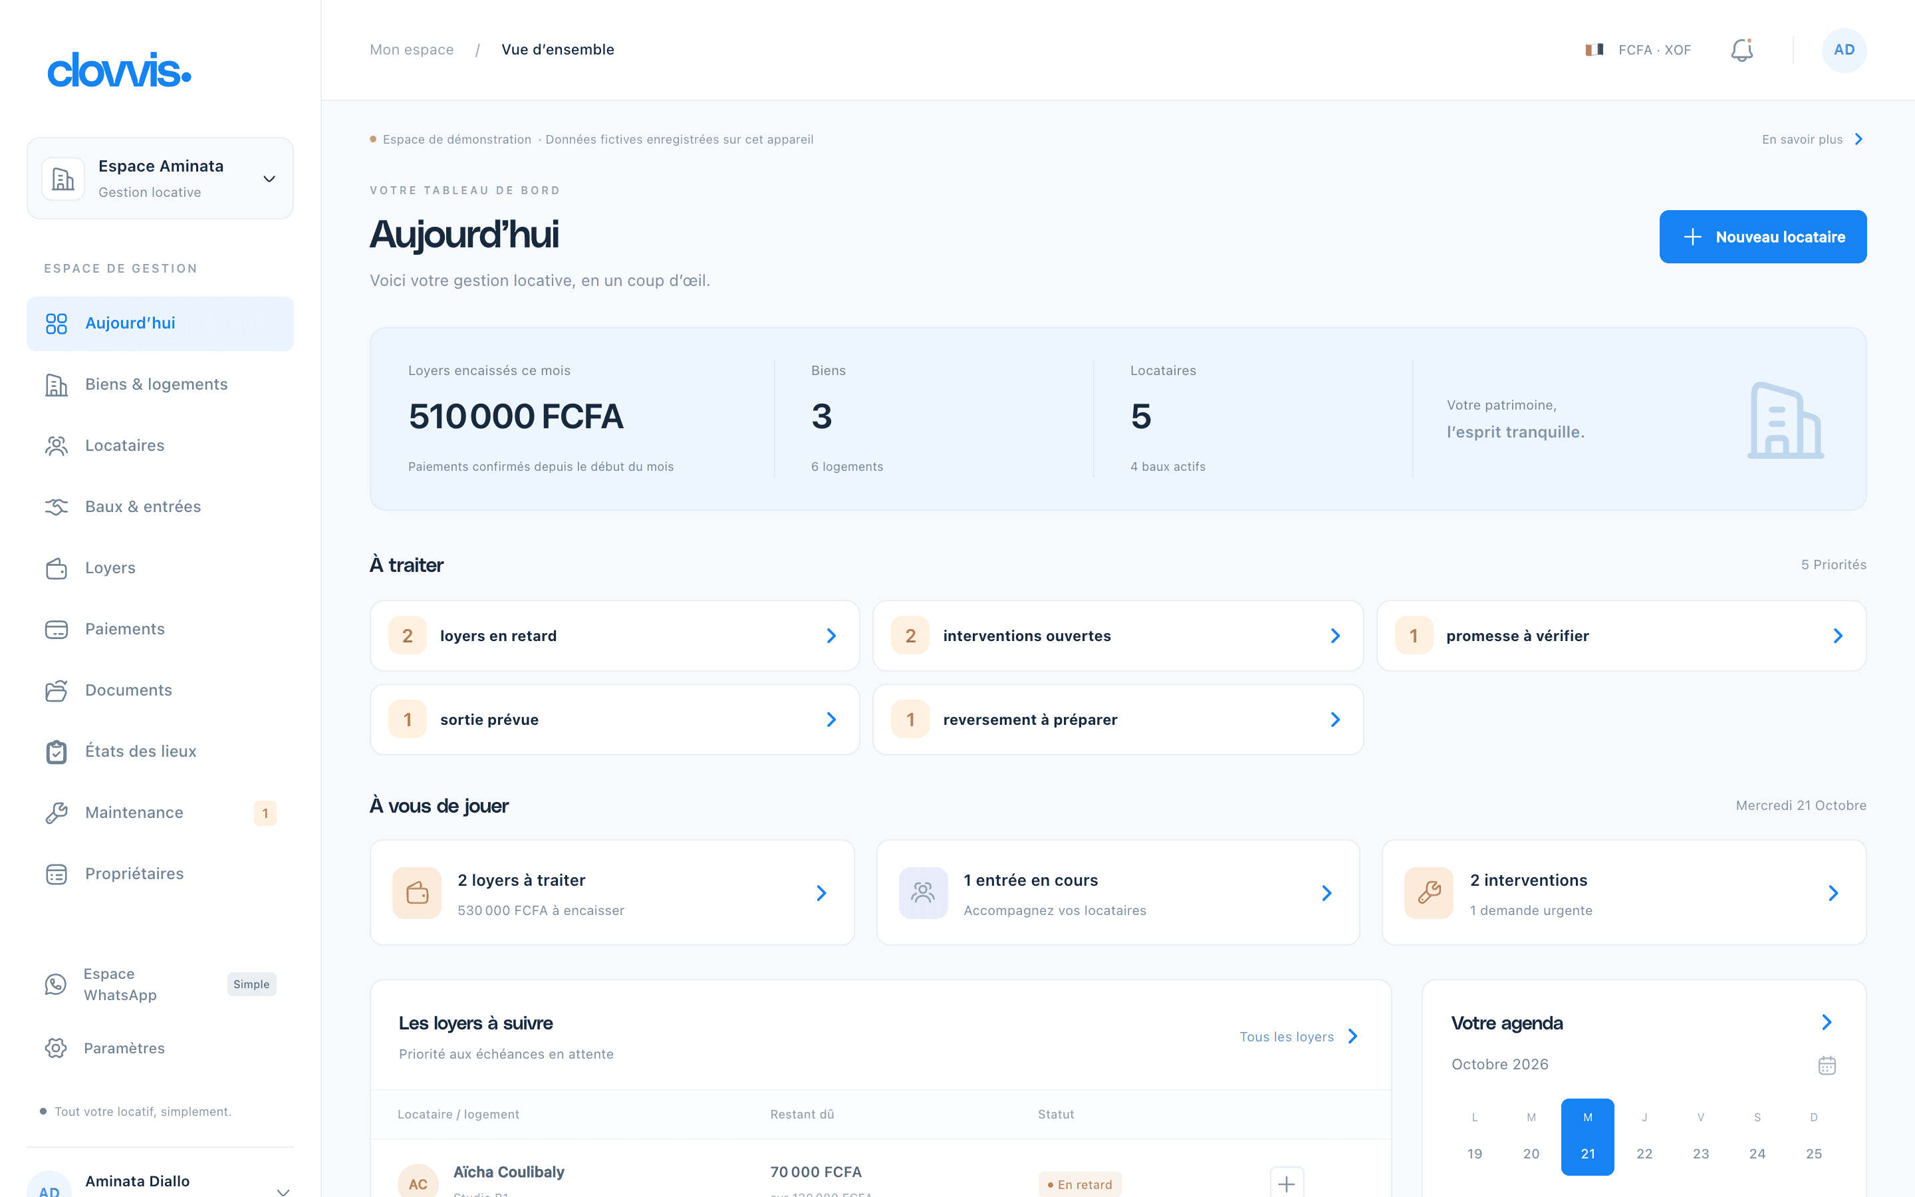The height and width of the screenshot is (1197, 1915).
Task: Click the Nouveau locataire button
Action: tap(1762, 237)
